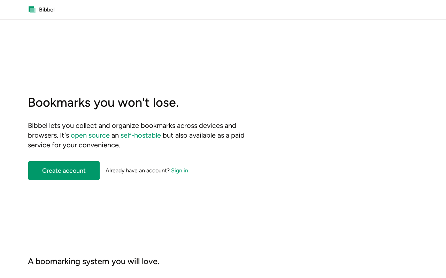Viewport: 446px width, 278px height.
Task: Follow the "self-hostable" link
Action: coord(141,135)
